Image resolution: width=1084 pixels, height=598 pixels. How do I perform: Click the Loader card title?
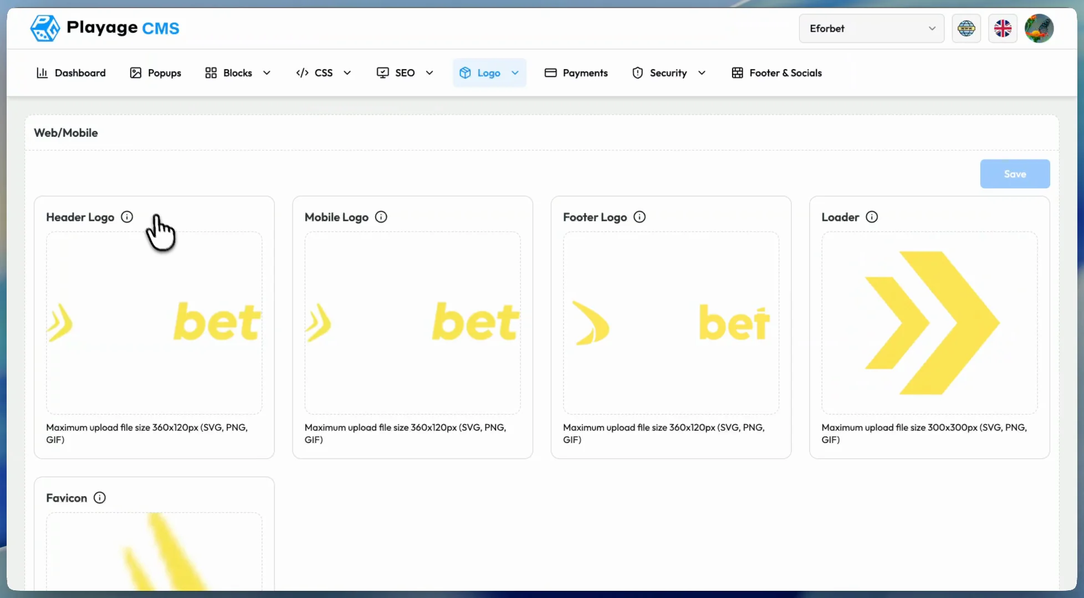(x=840, y=217)
